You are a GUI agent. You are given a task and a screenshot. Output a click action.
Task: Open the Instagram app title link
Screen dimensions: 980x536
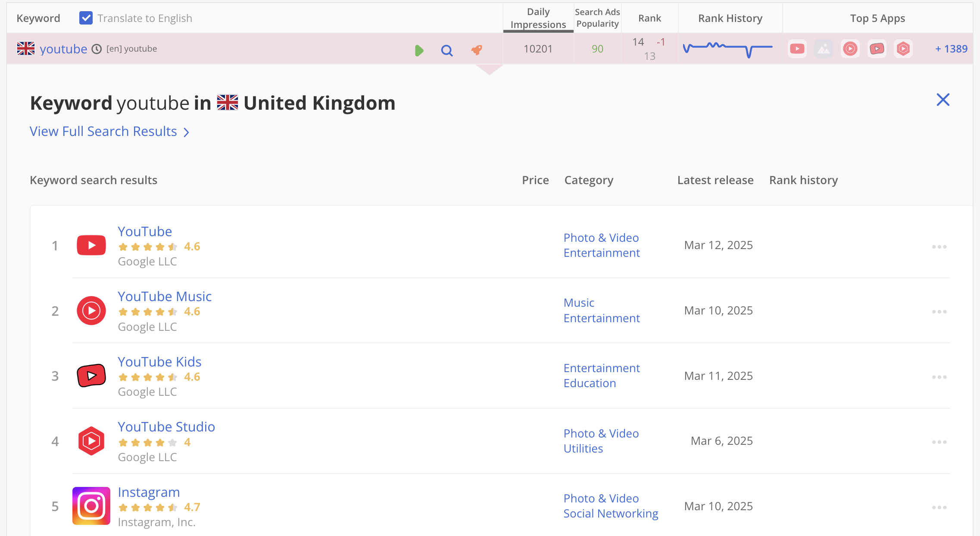pos(149,492)
